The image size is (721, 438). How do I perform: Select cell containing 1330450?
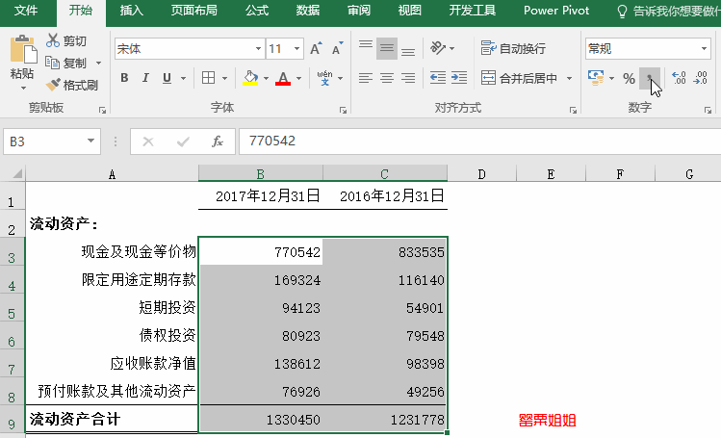click(x=261, y=419)
